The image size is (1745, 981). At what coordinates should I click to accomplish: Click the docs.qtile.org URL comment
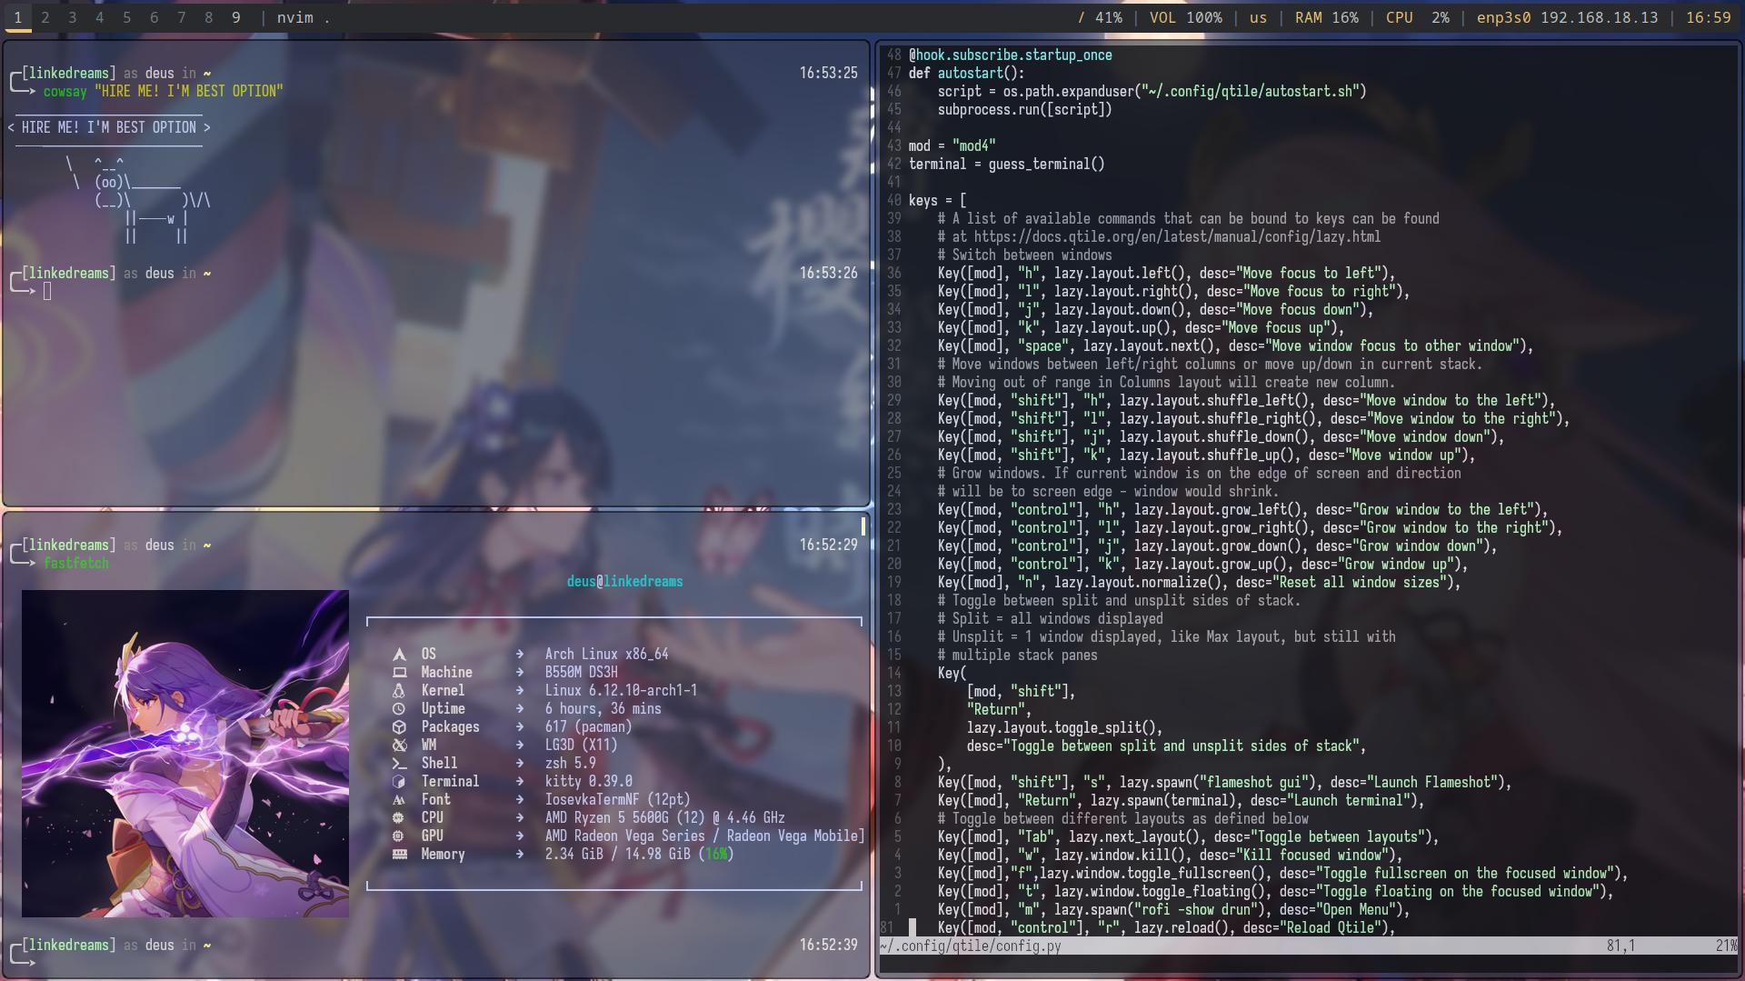pos(1159,236)
